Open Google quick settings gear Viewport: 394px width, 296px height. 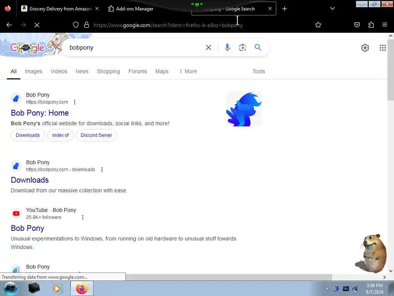[x=365, y=47]
